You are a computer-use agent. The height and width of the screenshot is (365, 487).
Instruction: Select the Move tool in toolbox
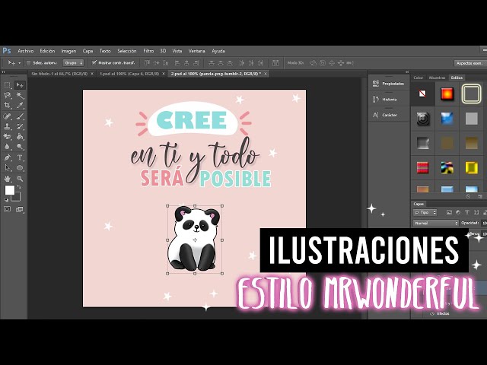(x=20, y=85)
